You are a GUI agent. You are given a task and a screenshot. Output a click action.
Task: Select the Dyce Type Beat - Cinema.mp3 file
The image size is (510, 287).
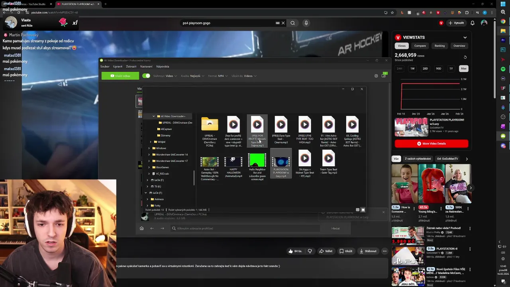281,130
